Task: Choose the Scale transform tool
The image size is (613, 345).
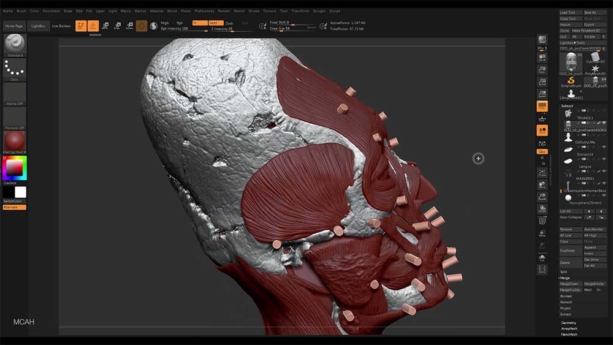Action: click(x=117, y=26)
